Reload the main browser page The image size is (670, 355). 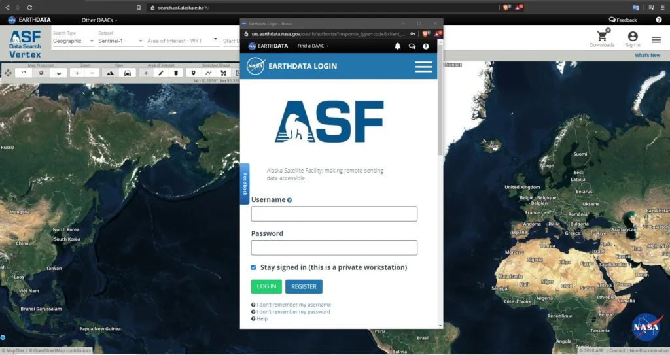(29, 8)
